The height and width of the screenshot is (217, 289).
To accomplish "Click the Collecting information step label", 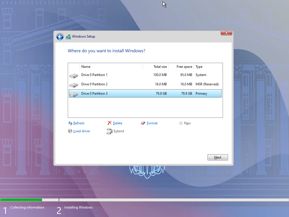I will click(27, 207).
